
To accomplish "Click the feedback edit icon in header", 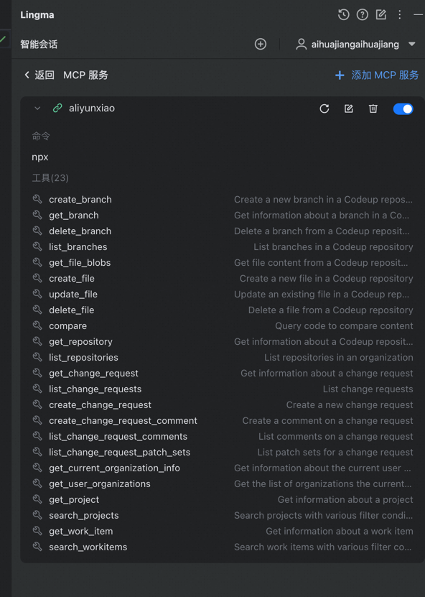I will click(x=381, y=15).
